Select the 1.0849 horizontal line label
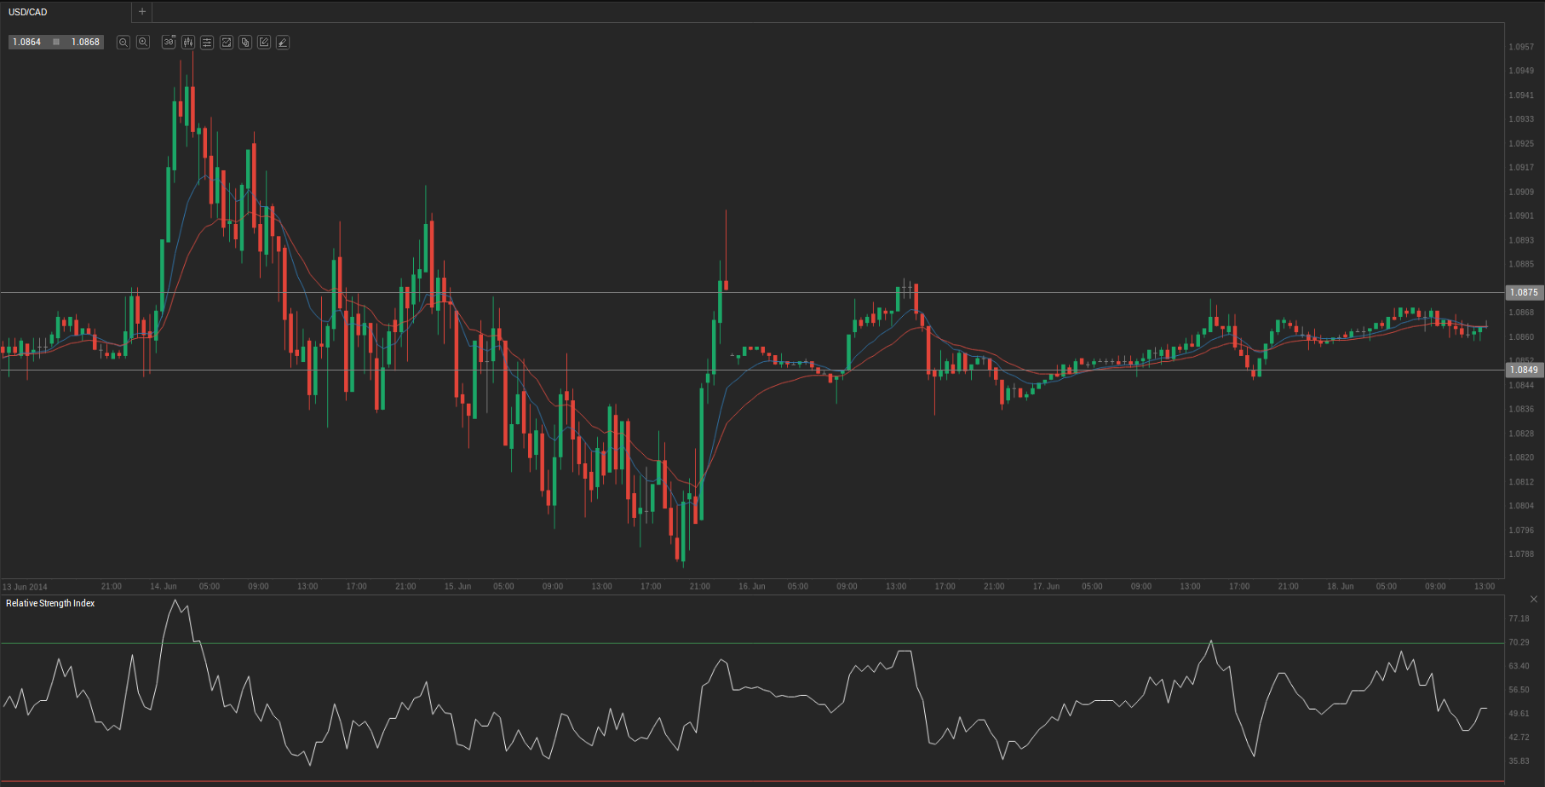This screenshot has width=1545, height=787. click(1525, 370)
